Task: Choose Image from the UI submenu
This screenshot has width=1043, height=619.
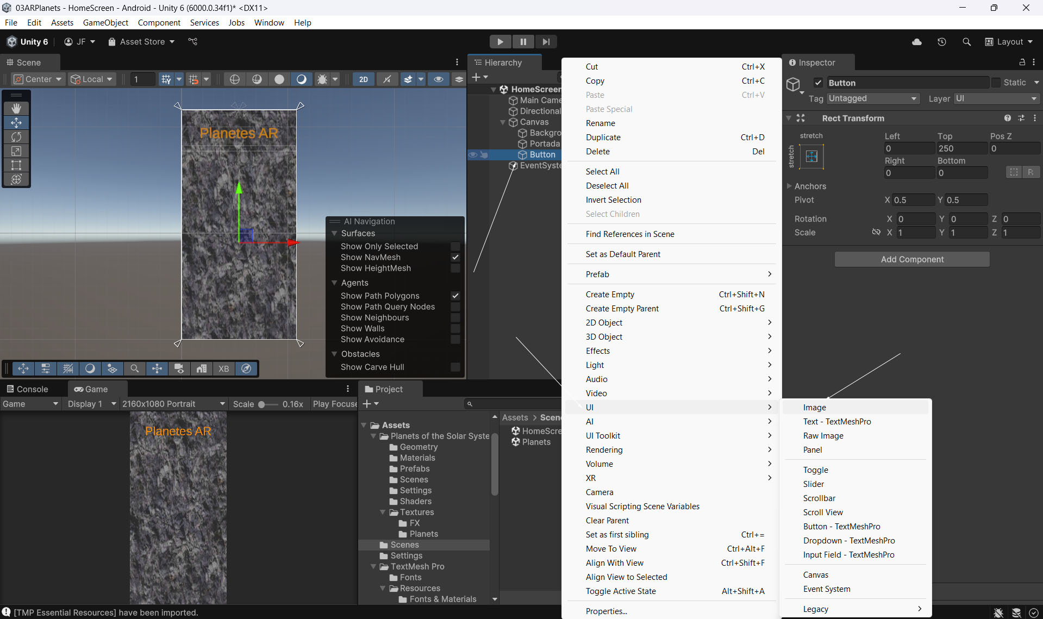Action: pyautogui.click(x=814, y=408)
